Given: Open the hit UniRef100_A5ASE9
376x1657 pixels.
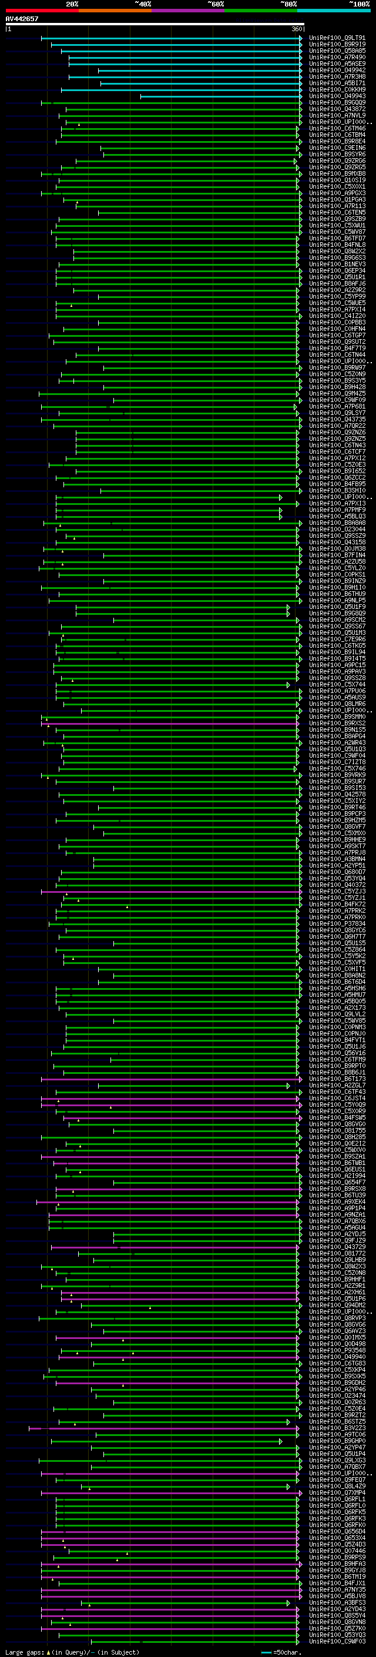Looking at the screenshot, I should (x=337, y=63).
